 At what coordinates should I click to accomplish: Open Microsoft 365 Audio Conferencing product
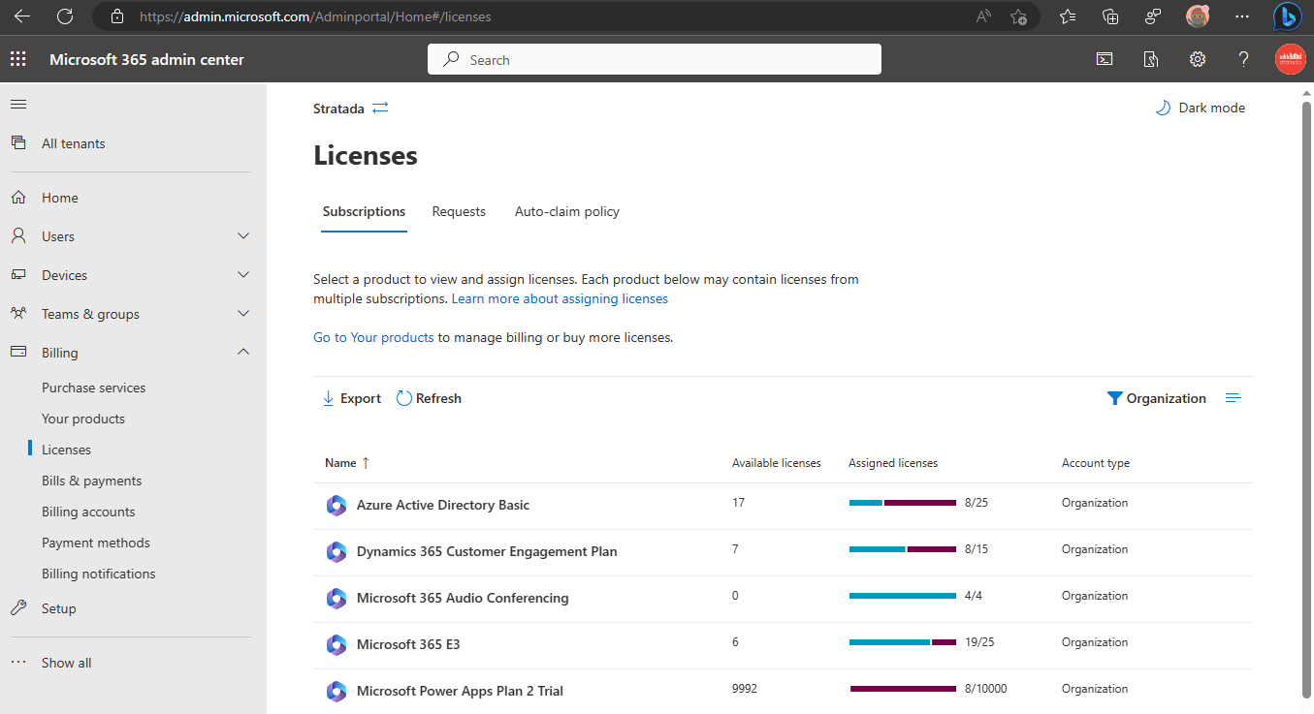point(463,598)
